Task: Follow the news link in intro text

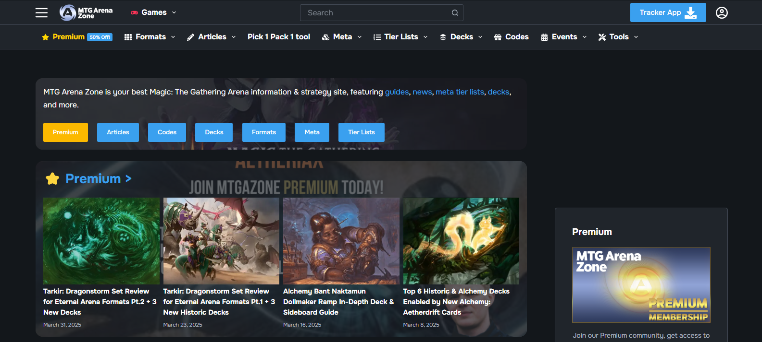Action: (x=422, y=92)
